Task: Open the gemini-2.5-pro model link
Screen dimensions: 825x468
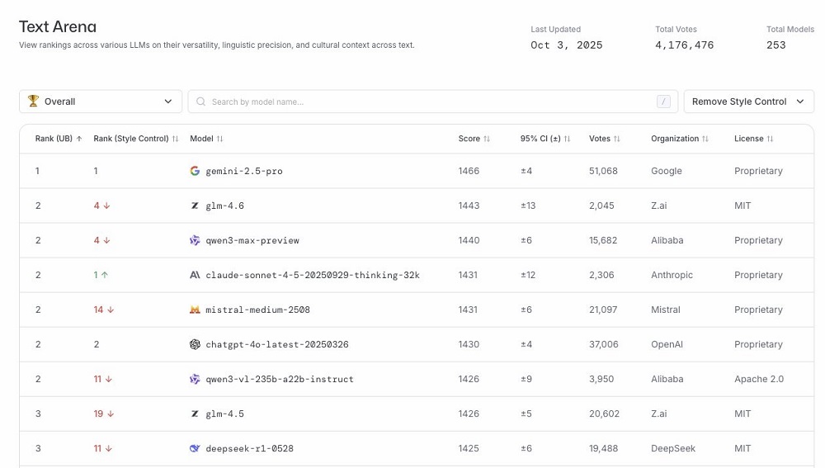Action: [x=244, y=171]
